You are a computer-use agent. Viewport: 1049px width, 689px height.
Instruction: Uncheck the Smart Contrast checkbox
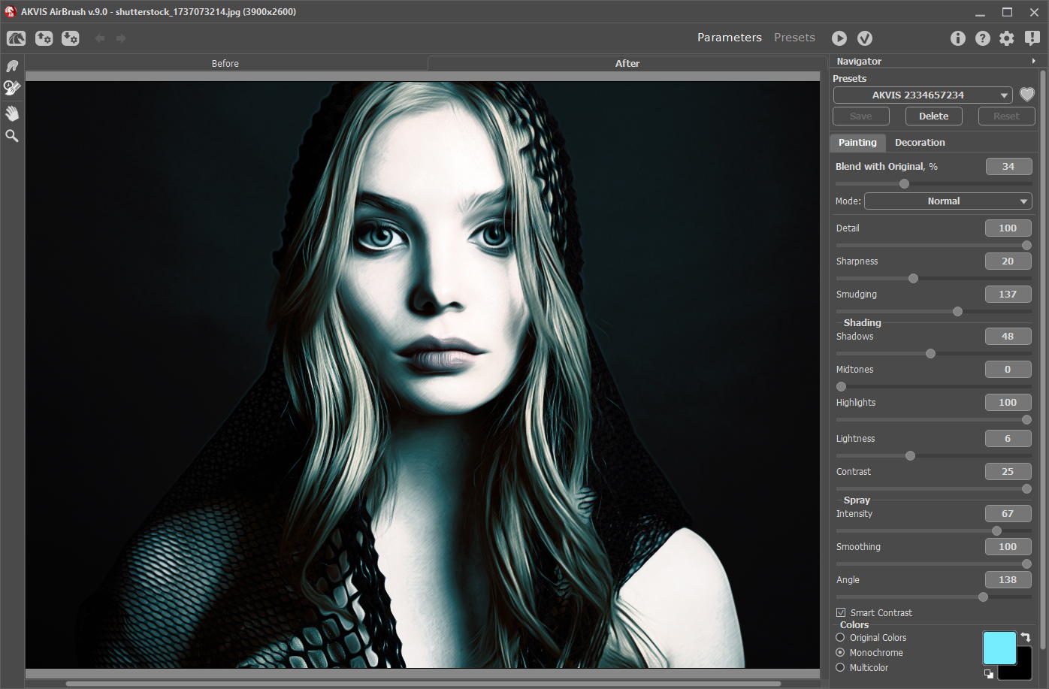tap(841, 612)
